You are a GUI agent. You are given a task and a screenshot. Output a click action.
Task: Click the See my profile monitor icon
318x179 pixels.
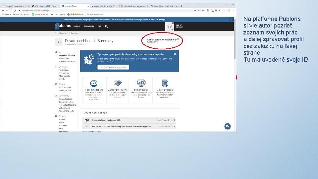pos(141,83)
